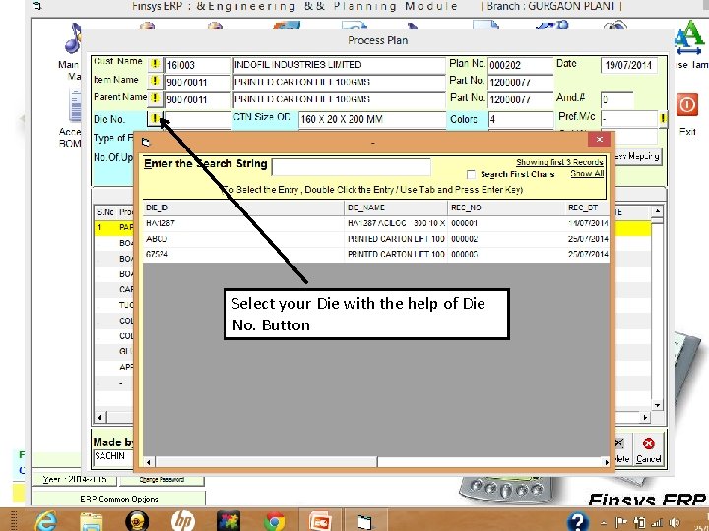This screenshot has width=709, height=531.
Task: Select the HA1287 die row
Action: 376,223
